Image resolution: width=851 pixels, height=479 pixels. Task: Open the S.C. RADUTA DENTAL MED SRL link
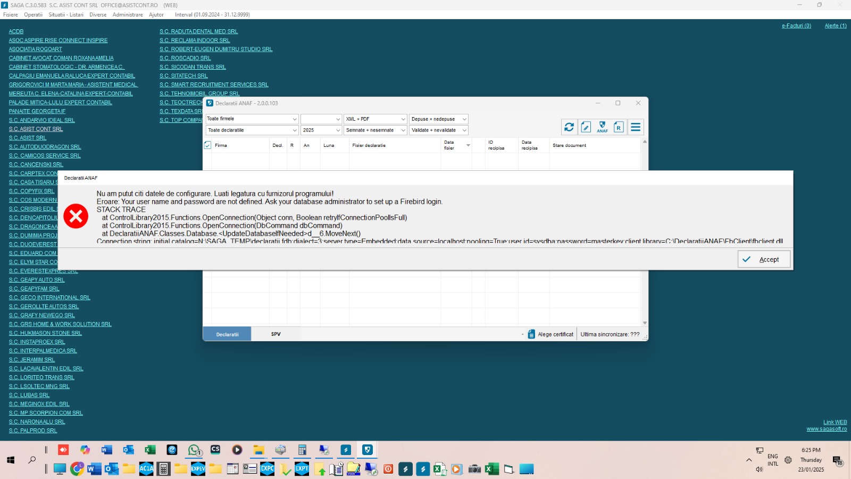click(x=199, y=32)
